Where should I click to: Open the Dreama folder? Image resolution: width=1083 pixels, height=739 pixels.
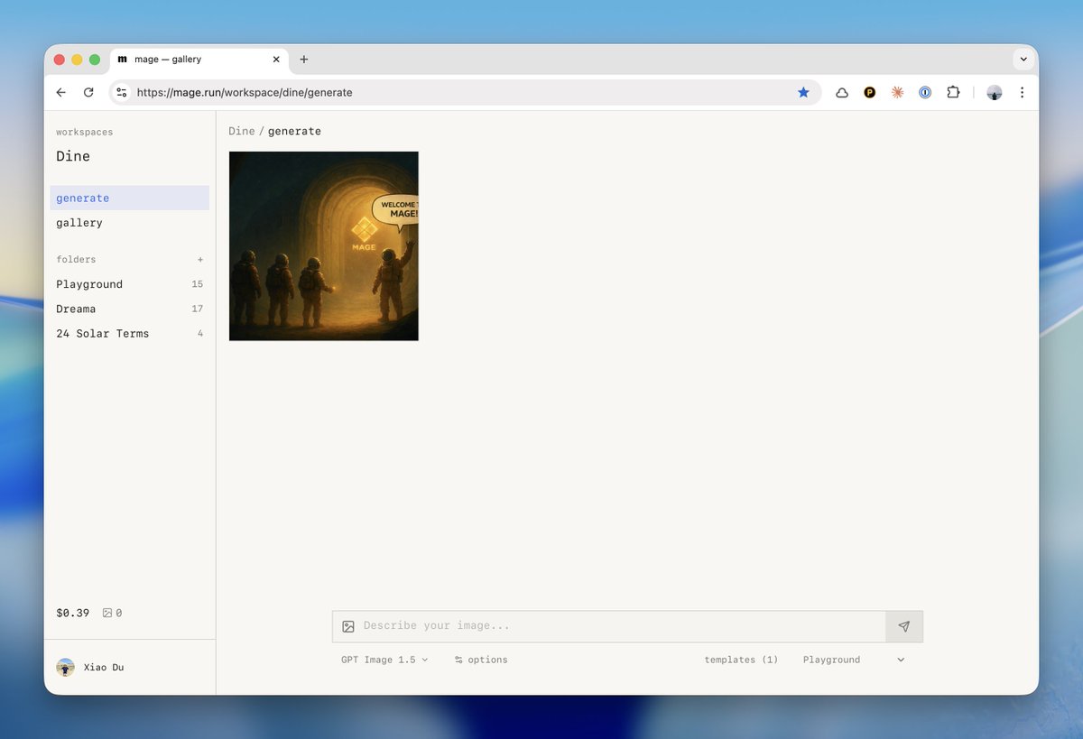(130, 309)
